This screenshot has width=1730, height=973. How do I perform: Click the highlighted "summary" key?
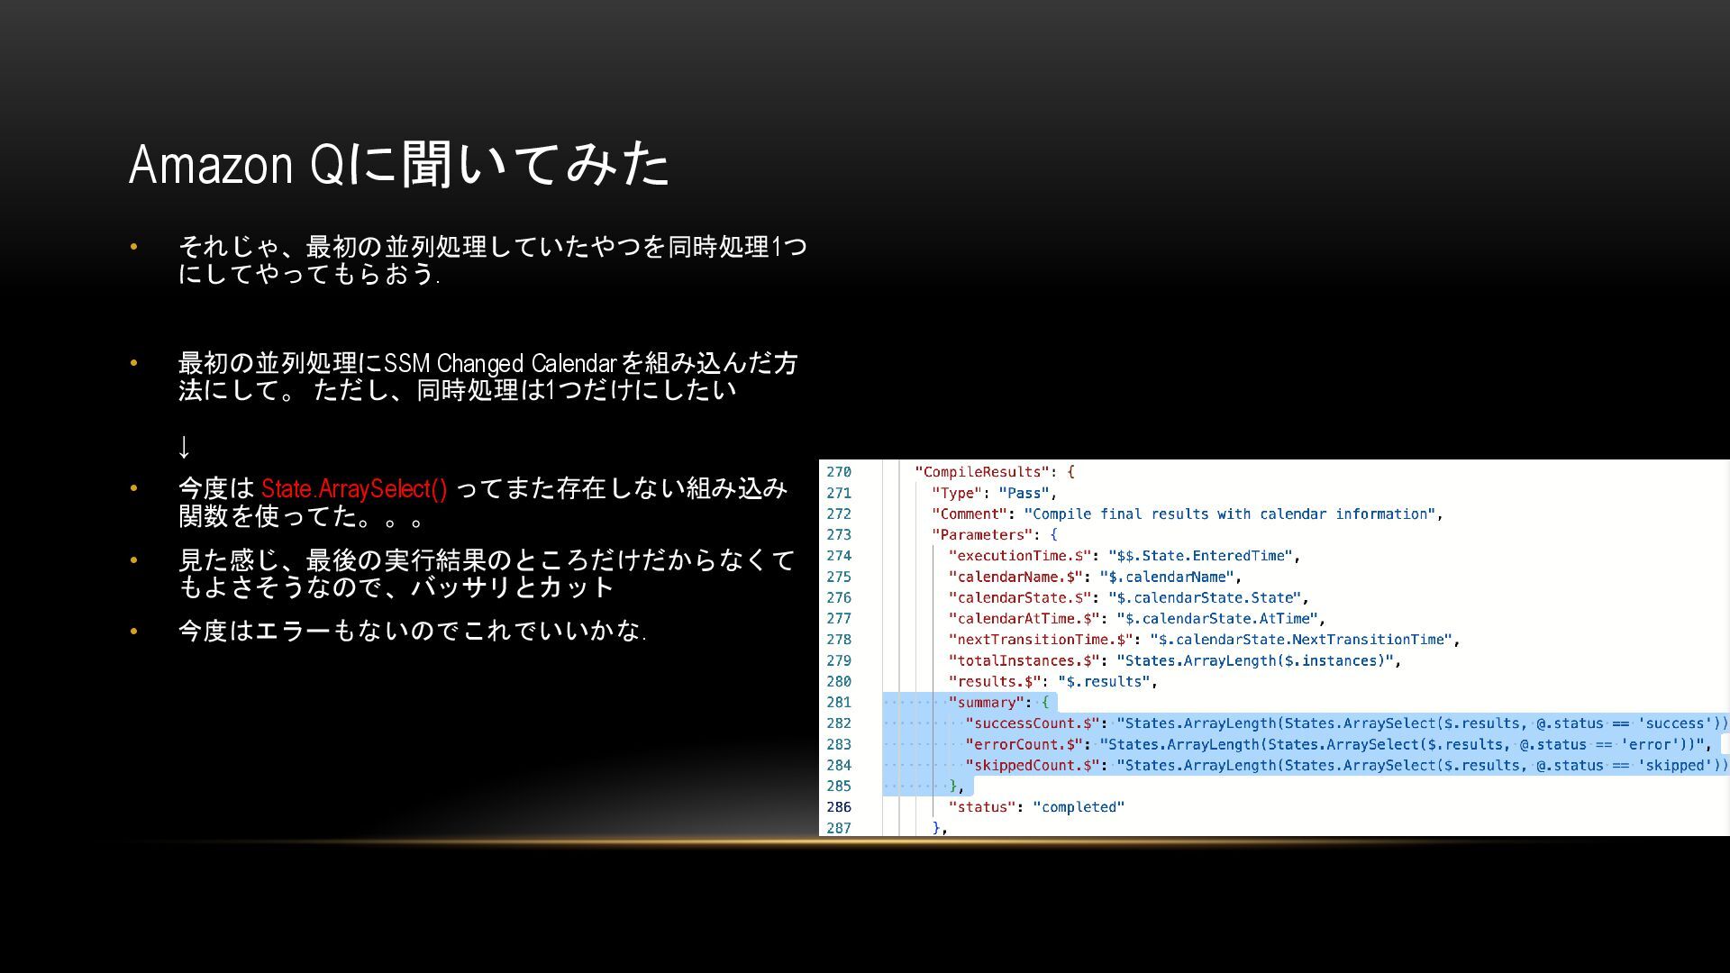point(986,703)
